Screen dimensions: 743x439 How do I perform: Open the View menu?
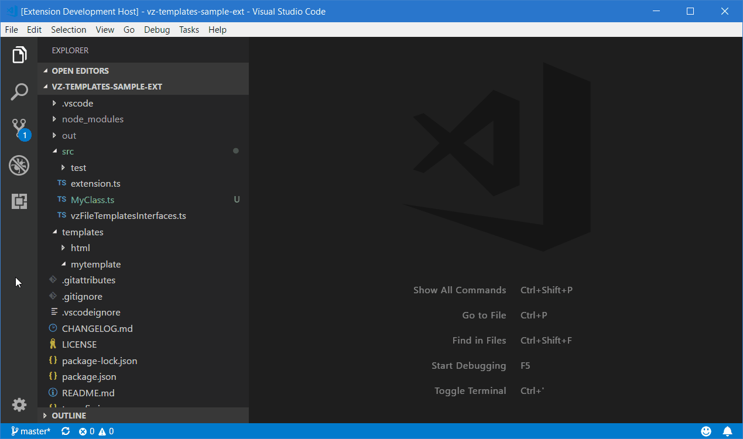click(105, 29)
